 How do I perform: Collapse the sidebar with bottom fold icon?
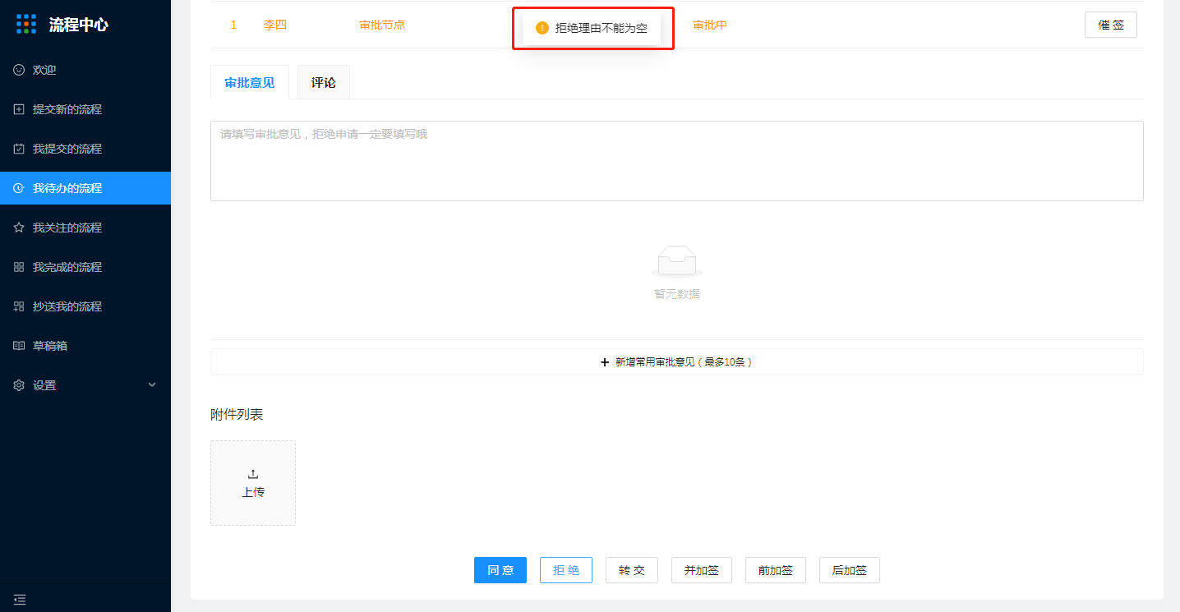20,600
